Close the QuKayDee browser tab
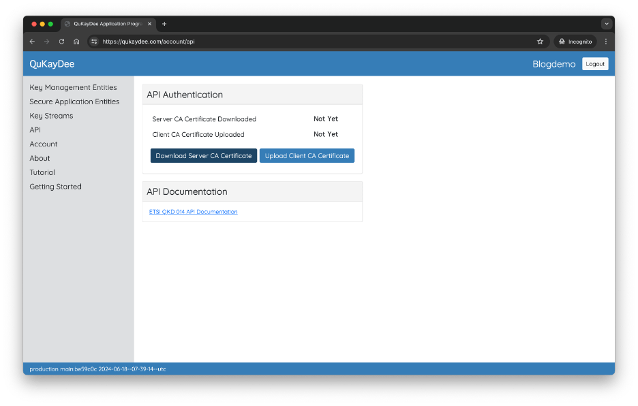The width and height of the screenshot is (638, 406). pyautogui.click(x=150, y=24)
